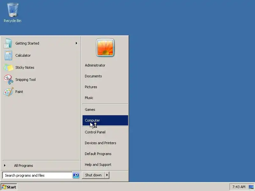Click the search magnifier icon
Image resolution: width=255 pixels, height=191 pixels.
(76, 175)
